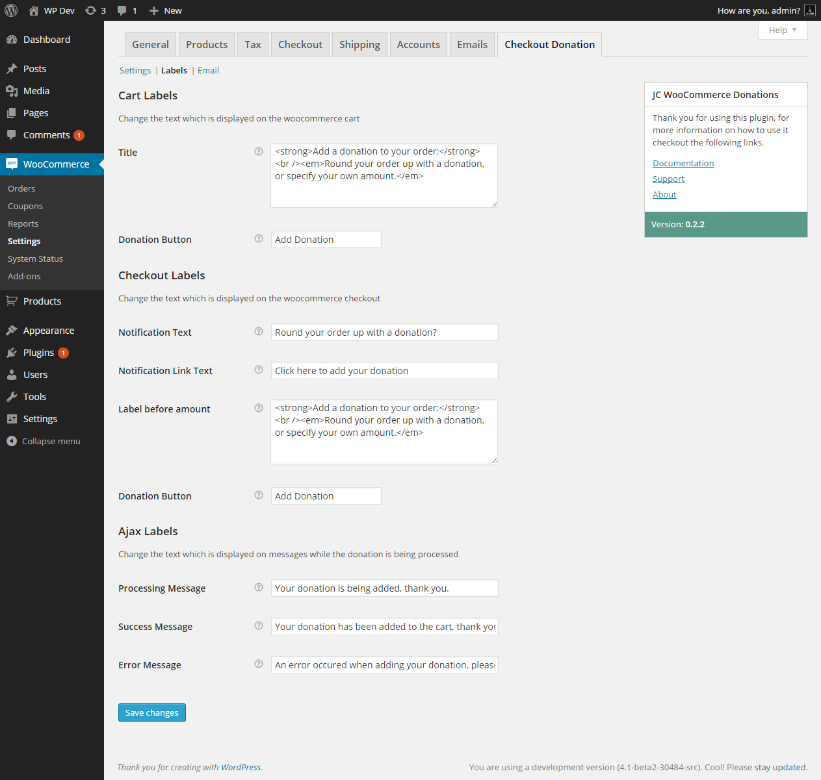The height and width of the screenshot is (780, 821).
Task: Click Save changes button
Action: tap(152, 712)
